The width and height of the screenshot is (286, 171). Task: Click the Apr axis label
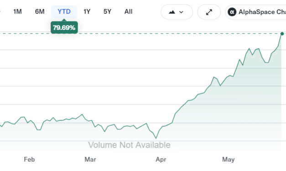(x=161, y=160)
